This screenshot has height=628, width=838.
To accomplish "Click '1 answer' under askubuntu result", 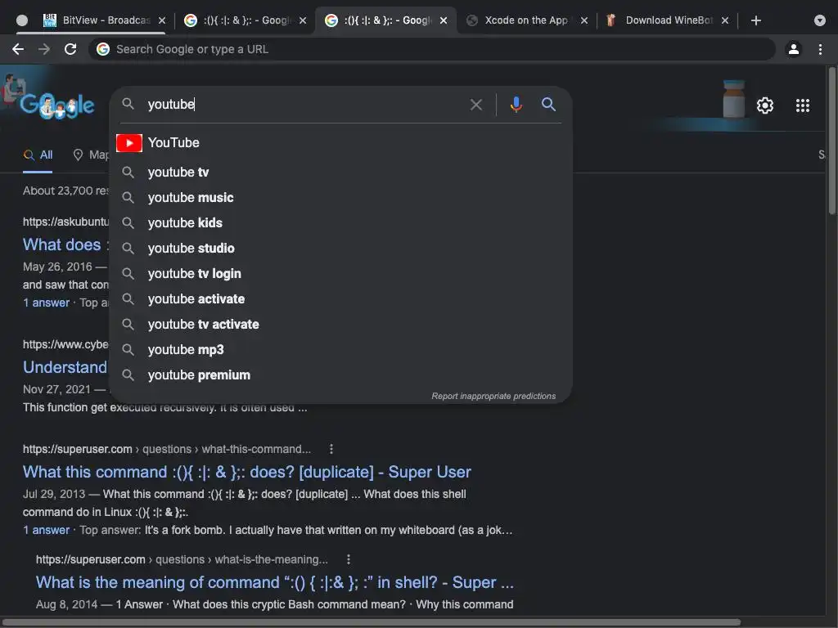I will pos(46,303).
